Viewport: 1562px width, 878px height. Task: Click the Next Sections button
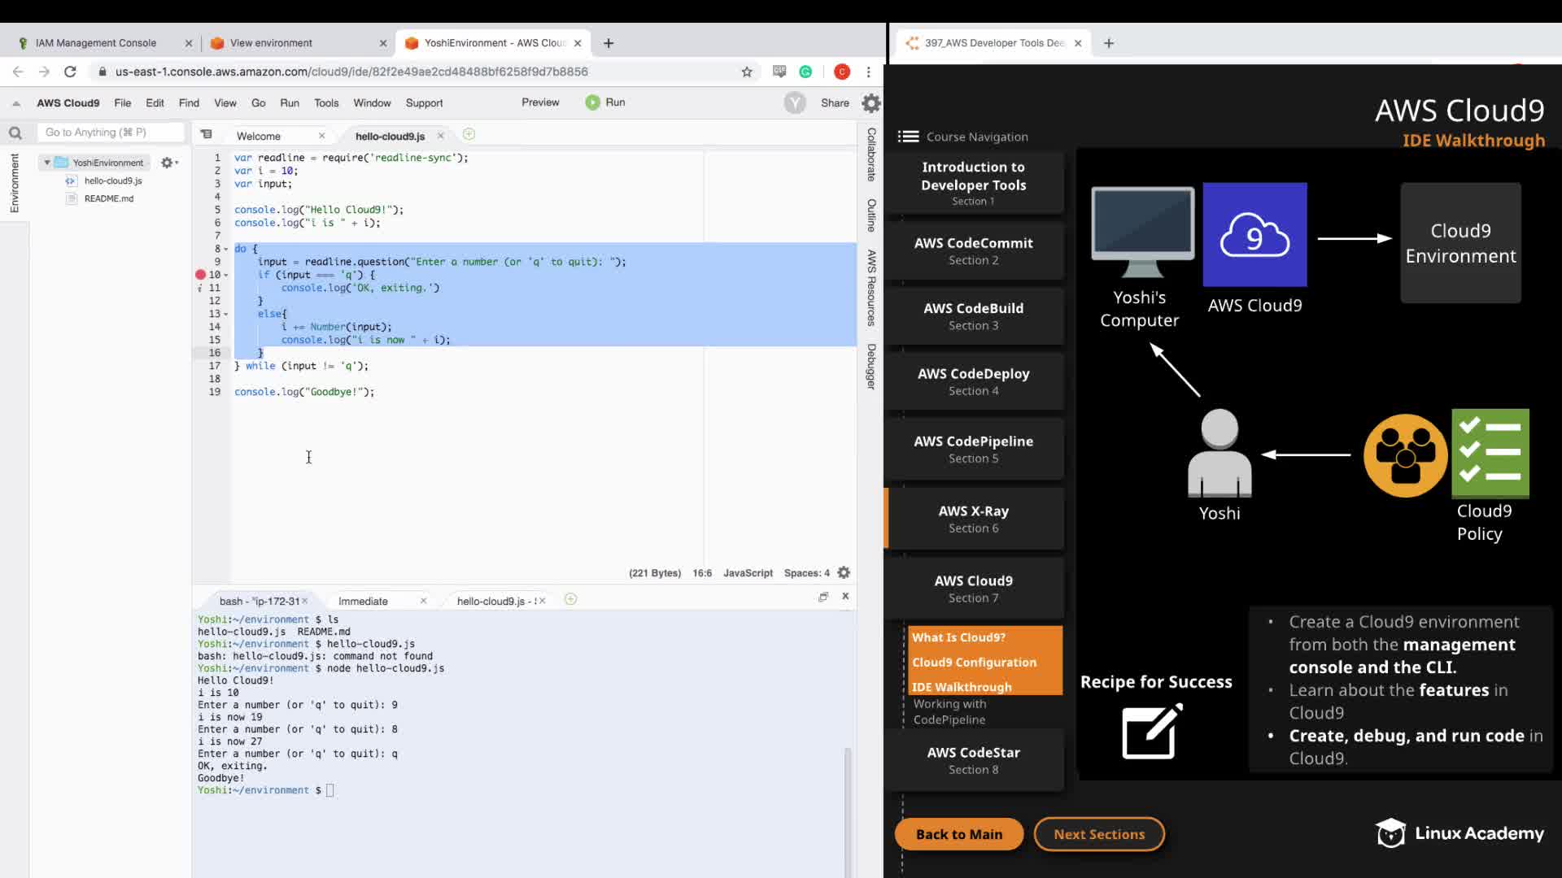[1098, 834]
